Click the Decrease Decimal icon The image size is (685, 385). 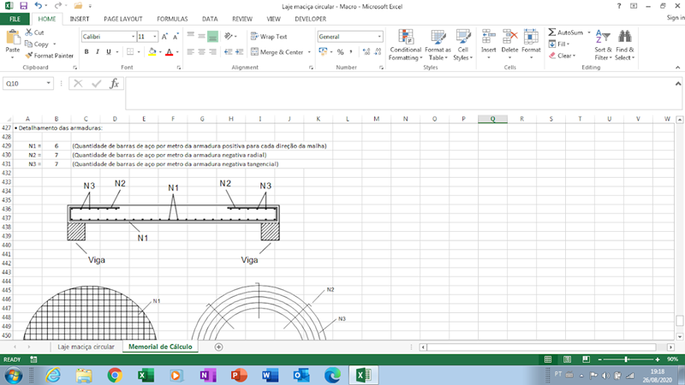click(x=378, y=52)
